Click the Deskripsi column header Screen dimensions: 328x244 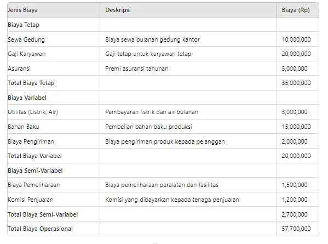[118, 10]
